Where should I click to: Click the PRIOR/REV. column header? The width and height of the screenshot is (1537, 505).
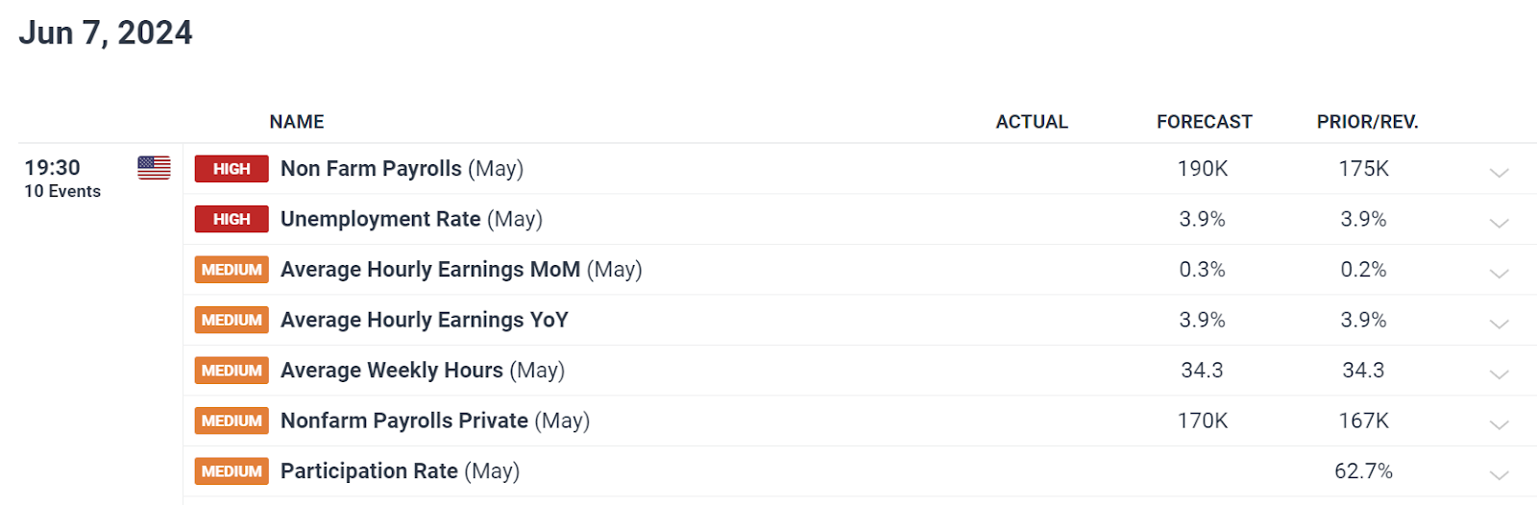coord(1367,122)
